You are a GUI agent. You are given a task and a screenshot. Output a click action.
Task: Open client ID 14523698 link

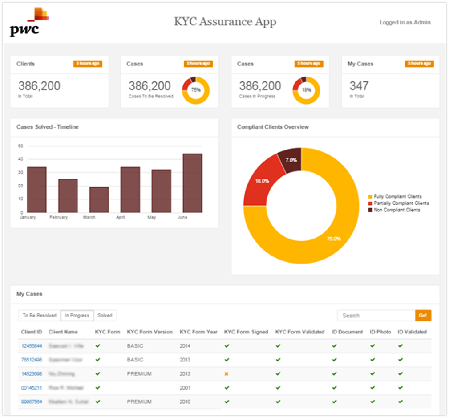[32, 374]
